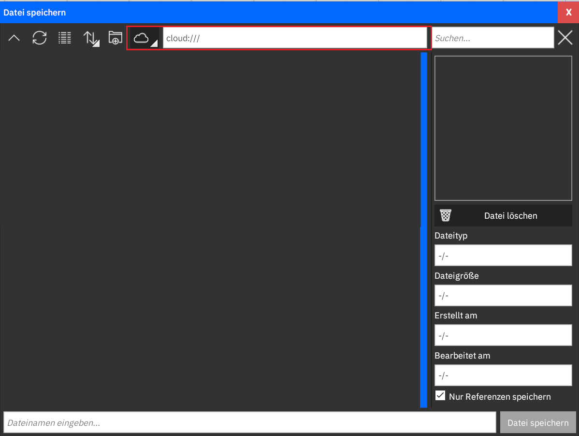The width and height of the screenshot is (579, 436).
Task: Clear the search with the X icon
Action: tap(565, 38)
